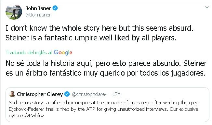Expand the tweet options chevron
Image resolution: width=212 pixels, height=125 pixels.
coord(207,7)
